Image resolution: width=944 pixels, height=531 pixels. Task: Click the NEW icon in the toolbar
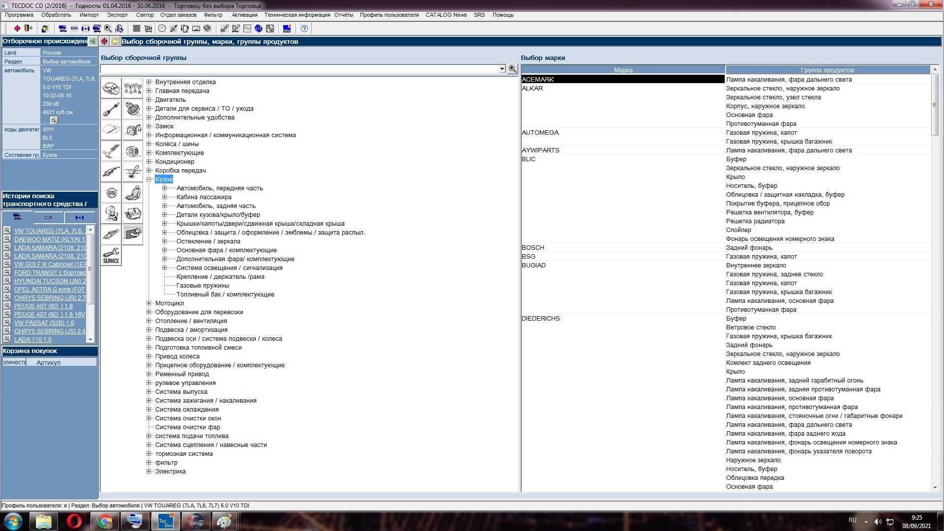tap(287, 29)
